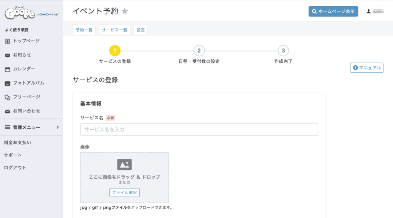This screenshot has width=393, height=218.
Task: Click step 2 日程・受付数の設定 circle
Action: (x=199, y=51)
